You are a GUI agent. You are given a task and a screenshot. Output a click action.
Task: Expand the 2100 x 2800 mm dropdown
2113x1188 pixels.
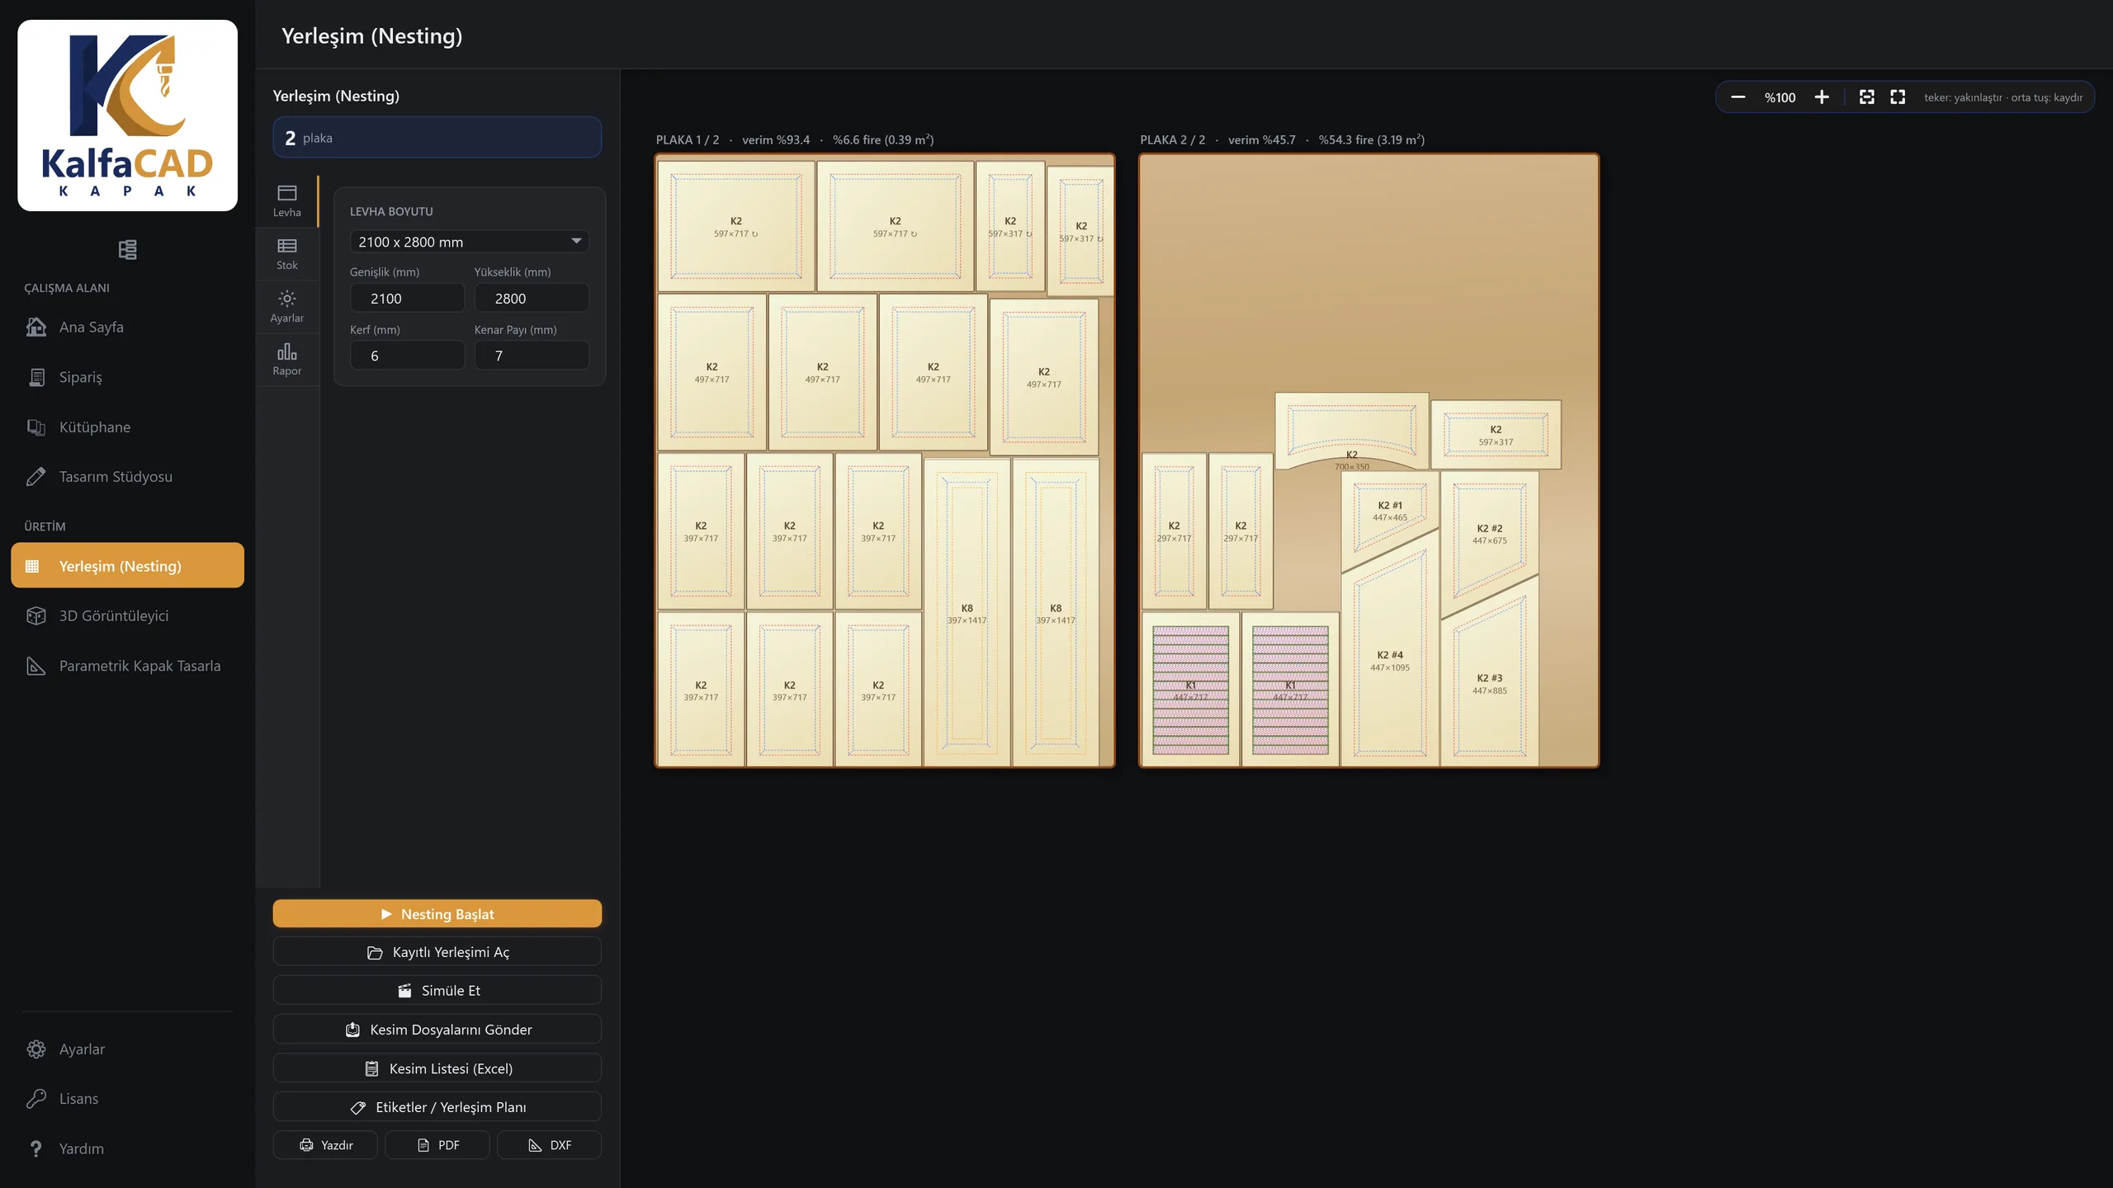click(469, 242)
